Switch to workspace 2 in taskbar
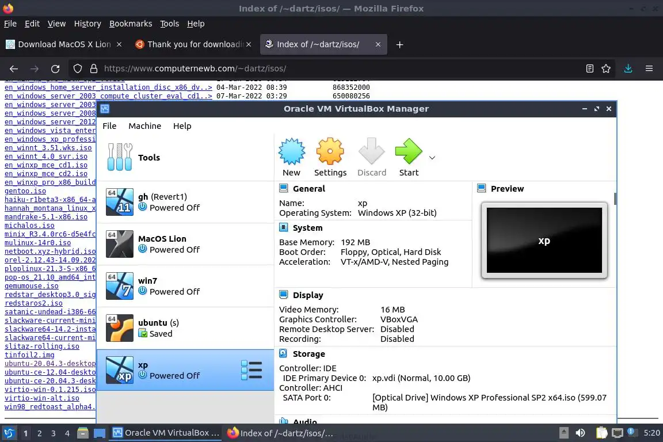 pyautogui.click(x=39, y=433)
